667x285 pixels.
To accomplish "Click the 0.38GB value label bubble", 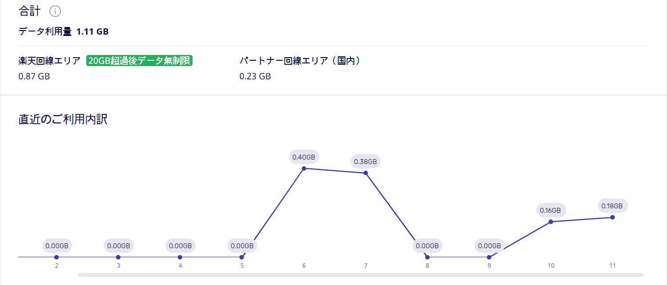I will tap(366, 162).
